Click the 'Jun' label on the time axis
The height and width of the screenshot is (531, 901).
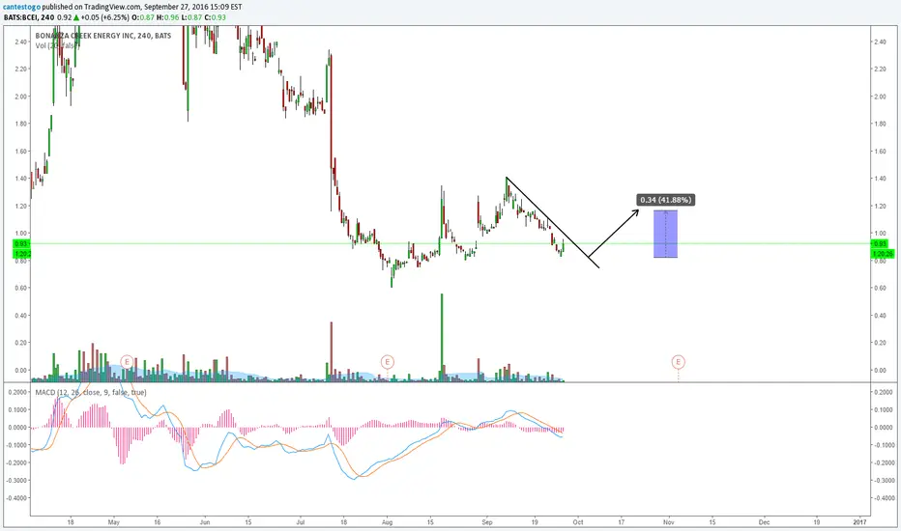(x=205, y=522)
